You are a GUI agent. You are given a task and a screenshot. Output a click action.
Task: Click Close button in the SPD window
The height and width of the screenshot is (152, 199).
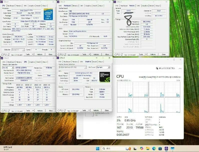pos(51,111)
